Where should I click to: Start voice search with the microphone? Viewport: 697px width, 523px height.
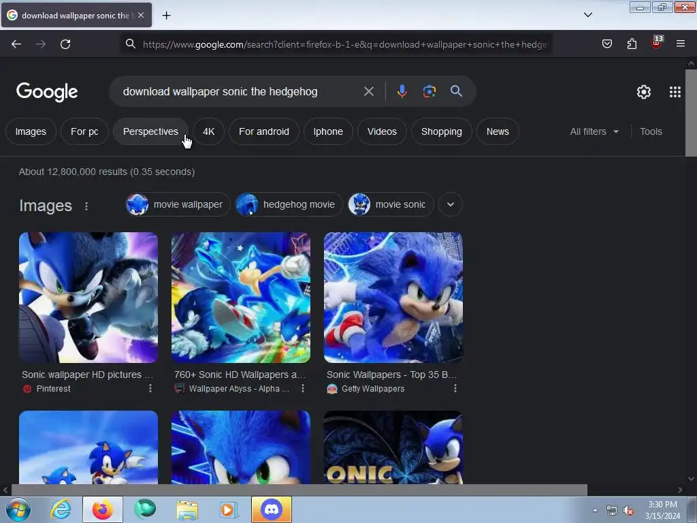tap(402, 91)
